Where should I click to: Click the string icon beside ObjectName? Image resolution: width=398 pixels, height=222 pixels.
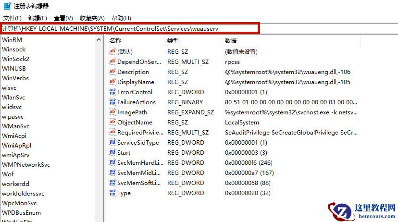pyautogui.click(x=112, y=122)
